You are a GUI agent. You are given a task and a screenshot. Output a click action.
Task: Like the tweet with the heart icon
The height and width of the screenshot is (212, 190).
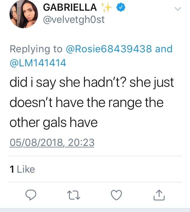click(116, 195)
